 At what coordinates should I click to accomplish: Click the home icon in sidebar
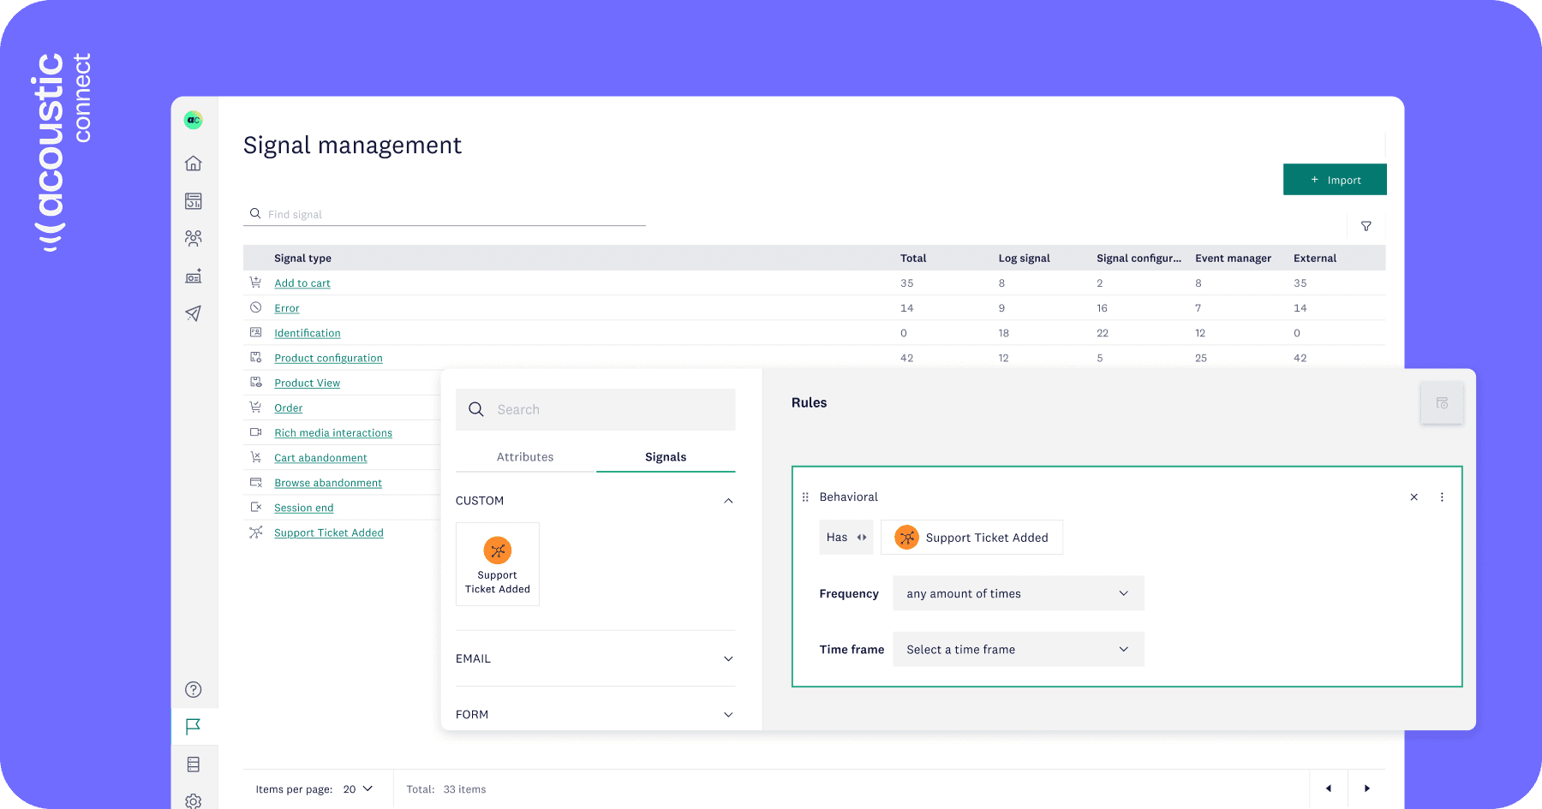[x=194, y=164]
